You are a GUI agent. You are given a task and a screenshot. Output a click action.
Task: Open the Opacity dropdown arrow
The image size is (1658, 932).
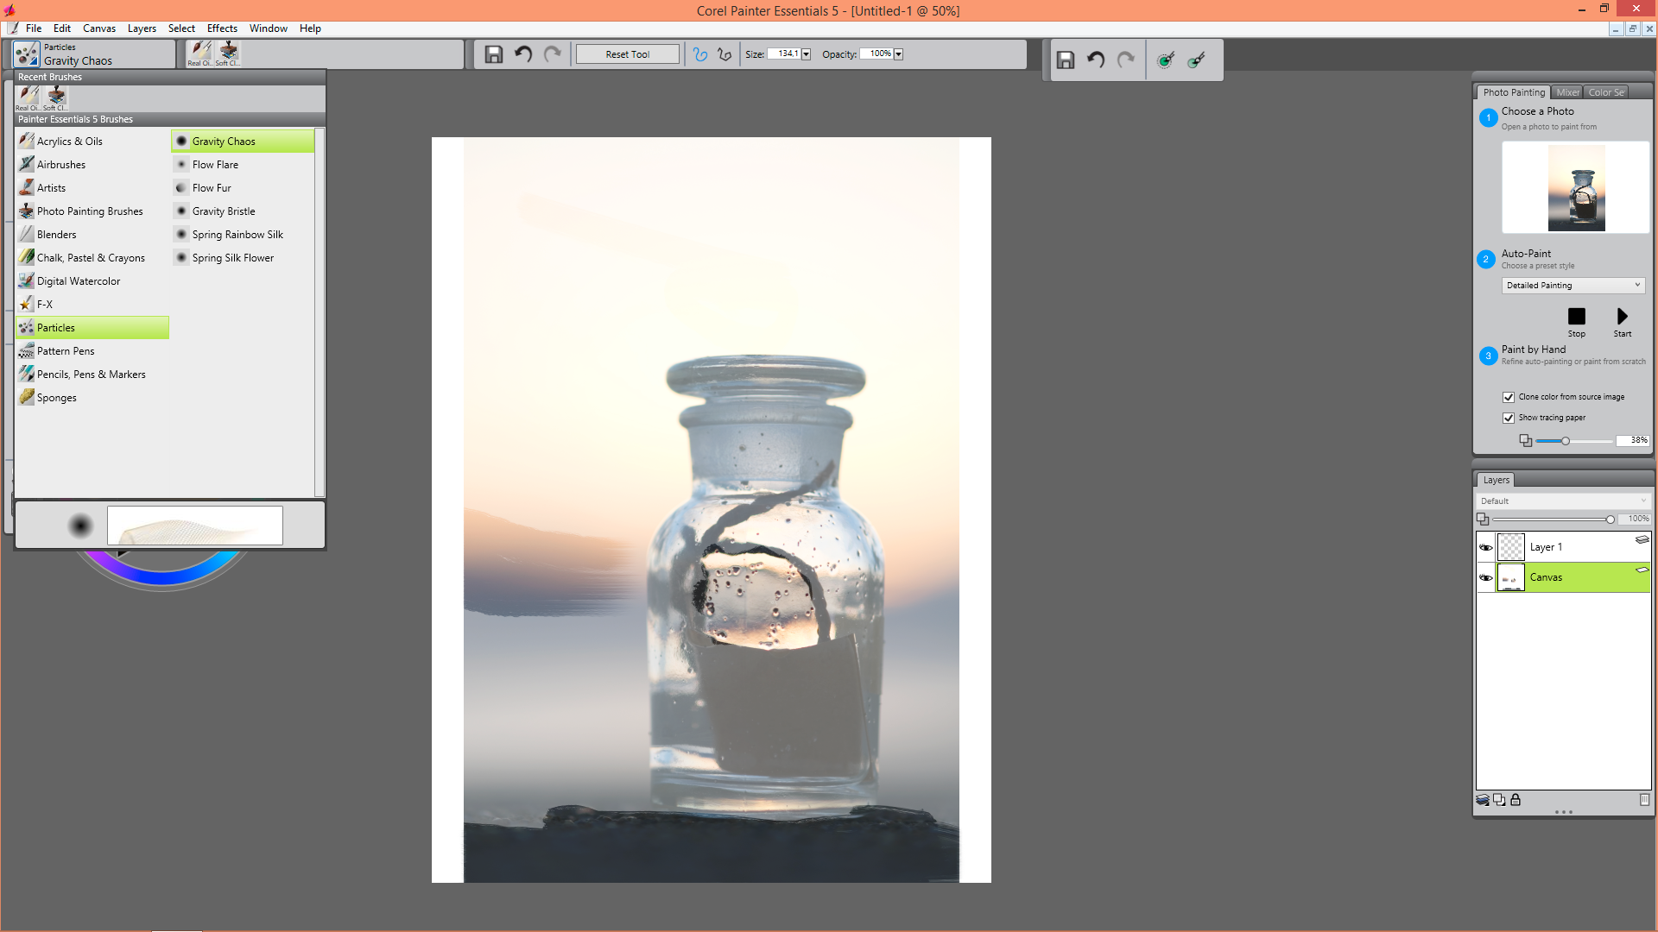(899, 54)
